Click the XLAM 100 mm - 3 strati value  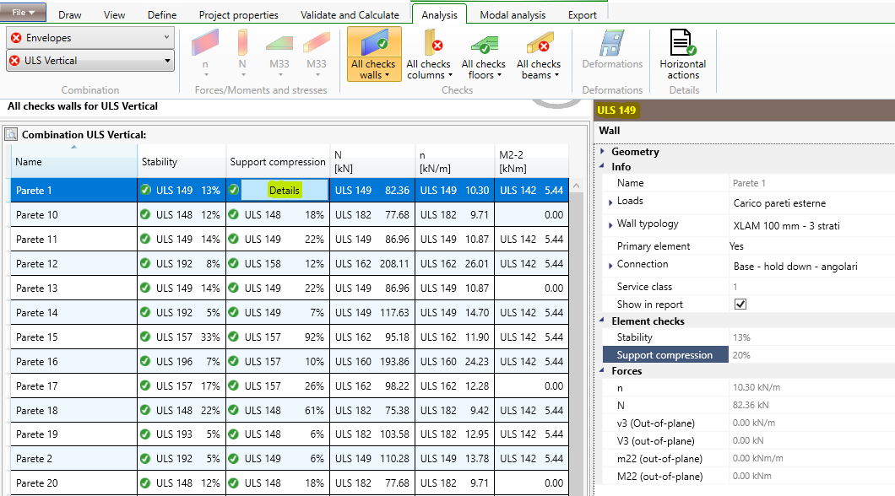click(x=786, y=226)
